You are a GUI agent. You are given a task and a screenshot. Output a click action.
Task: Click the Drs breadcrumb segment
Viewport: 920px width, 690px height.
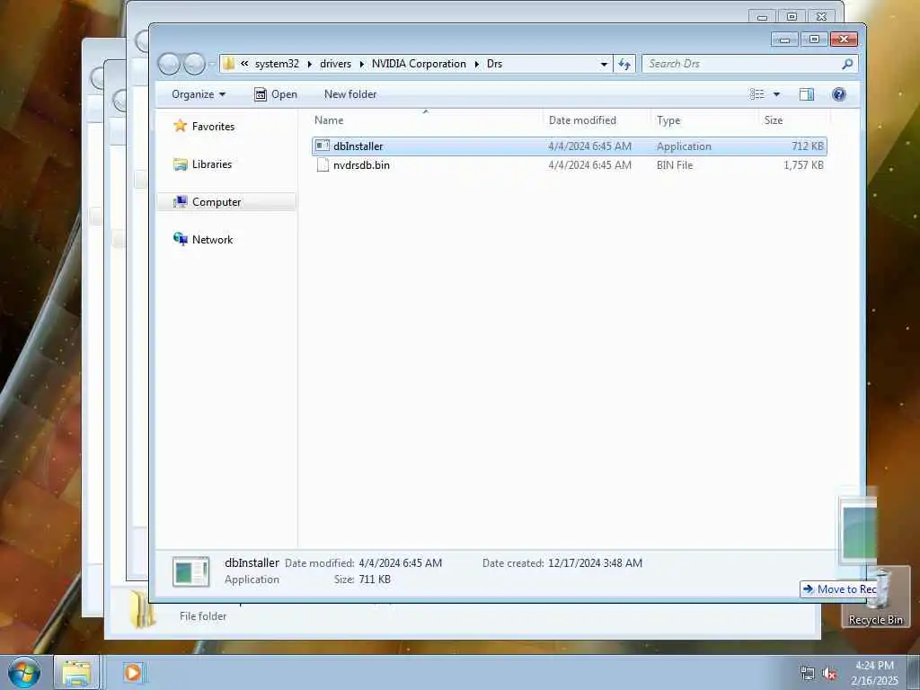(x=495, y=64)
